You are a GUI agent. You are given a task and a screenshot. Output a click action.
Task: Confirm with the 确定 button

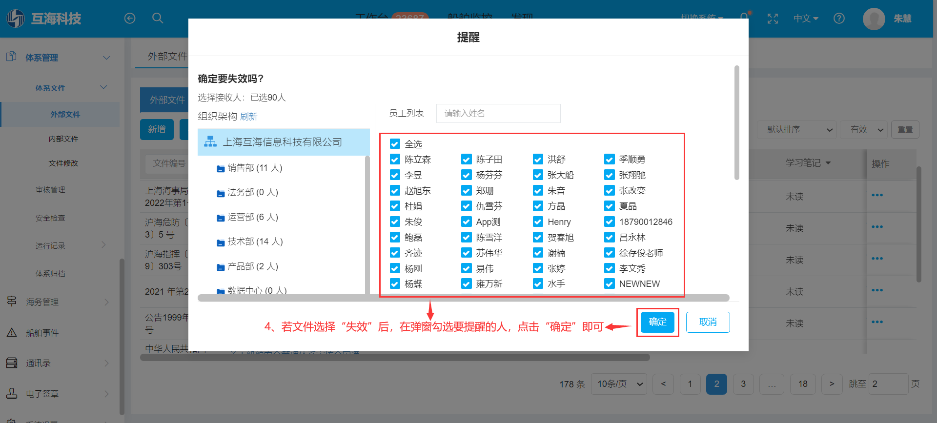pos(657,322)
